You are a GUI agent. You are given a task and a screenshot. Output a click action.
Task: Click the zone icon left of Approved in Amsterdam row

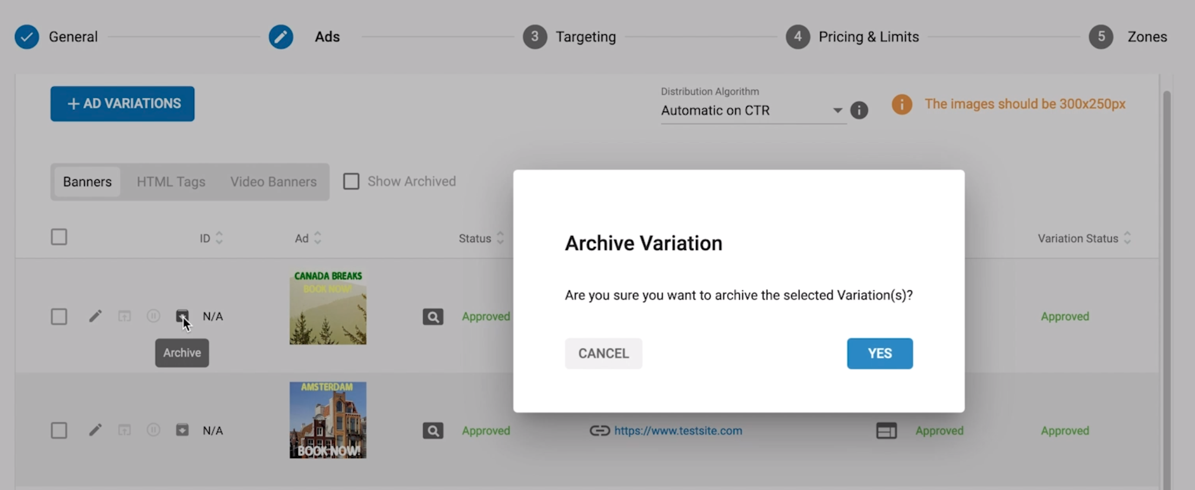pyautogui.click(x=886, y=431)
